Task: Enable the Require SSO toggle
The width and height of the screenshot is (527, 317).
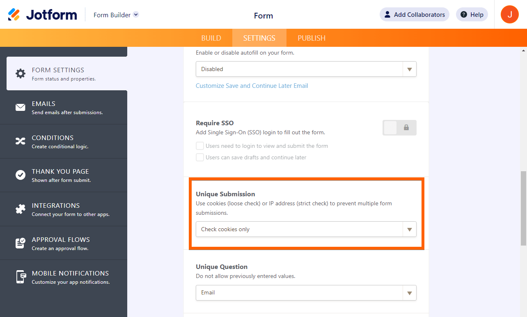Action: tap(390, 128)
